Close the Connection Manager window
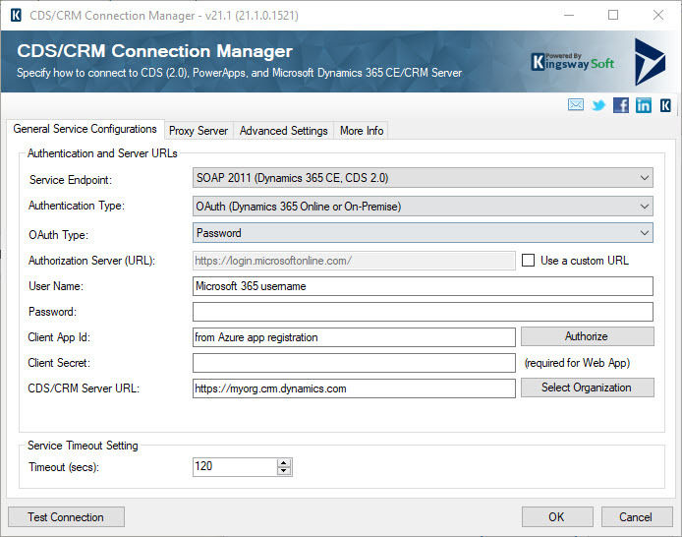The image size is (682, 537). point(658,15)
